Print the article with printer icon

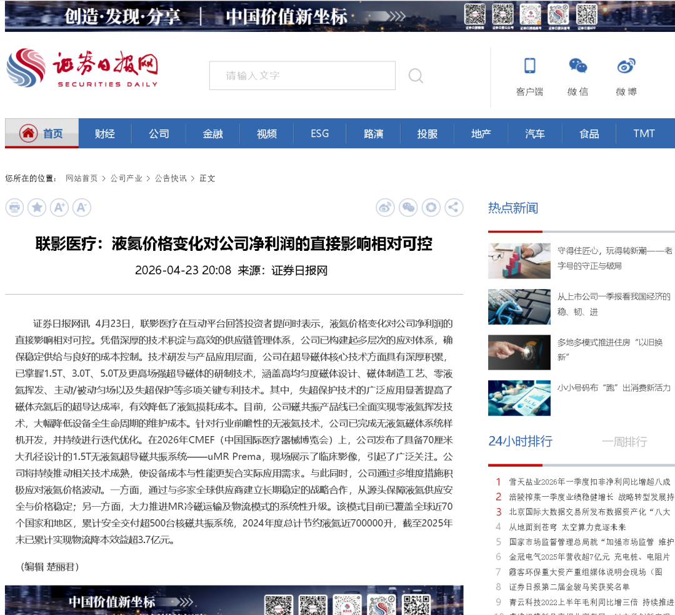[14, 208]
